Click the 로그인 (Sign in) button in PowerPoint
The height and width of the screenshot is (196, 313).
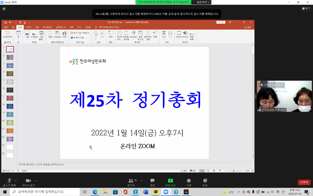(221, 22)
